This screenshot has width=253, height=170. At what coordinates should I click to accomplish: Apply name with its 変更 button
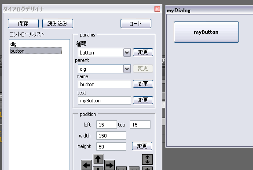[x=143, y=84]
